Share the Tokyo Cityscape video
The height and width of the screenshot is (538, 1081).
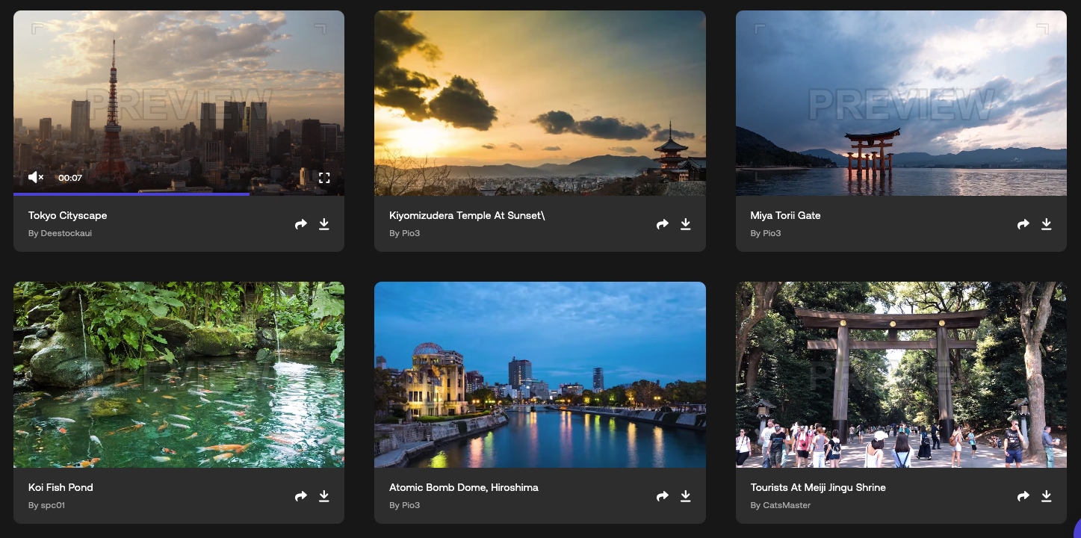301,224
